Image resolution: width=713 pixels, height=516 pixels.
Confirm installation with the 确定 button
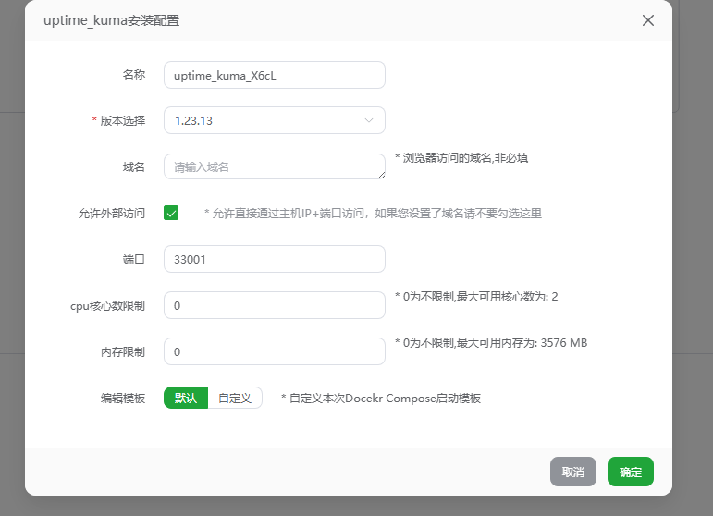[631, 472]
